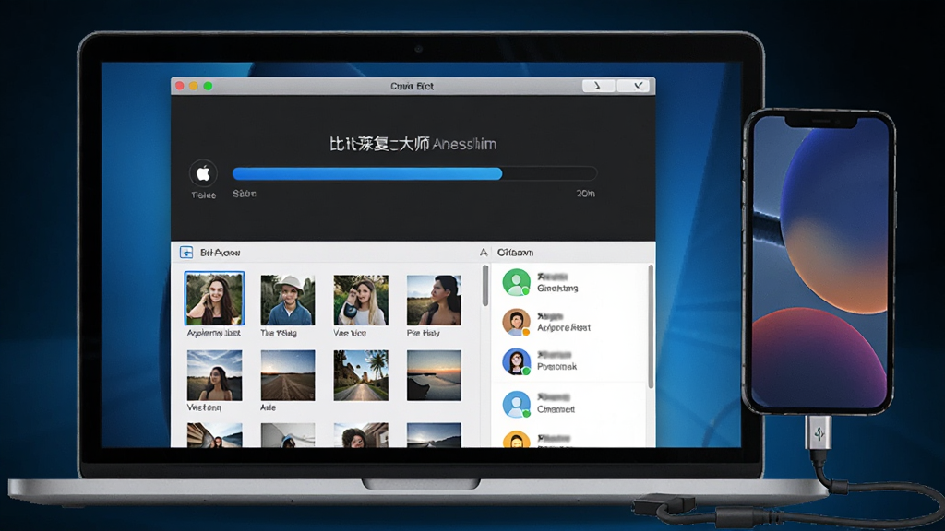Open the photo of the dirt road at dusk
This screenshot has width=945, height=531.
(288, 375)
